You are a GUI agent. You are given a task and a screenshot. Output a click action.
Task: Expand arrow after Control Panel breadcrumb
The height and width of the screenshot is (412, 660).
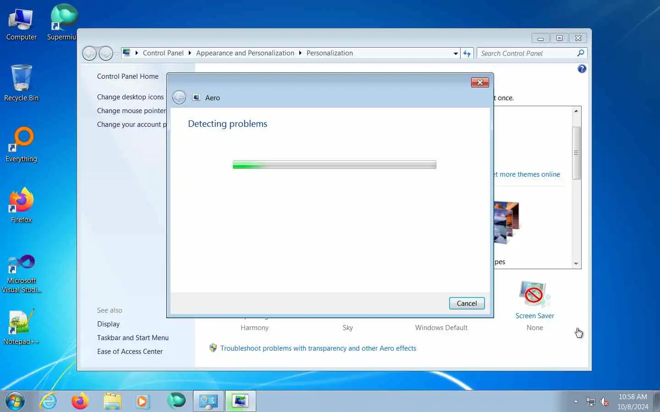click(190, 53)
